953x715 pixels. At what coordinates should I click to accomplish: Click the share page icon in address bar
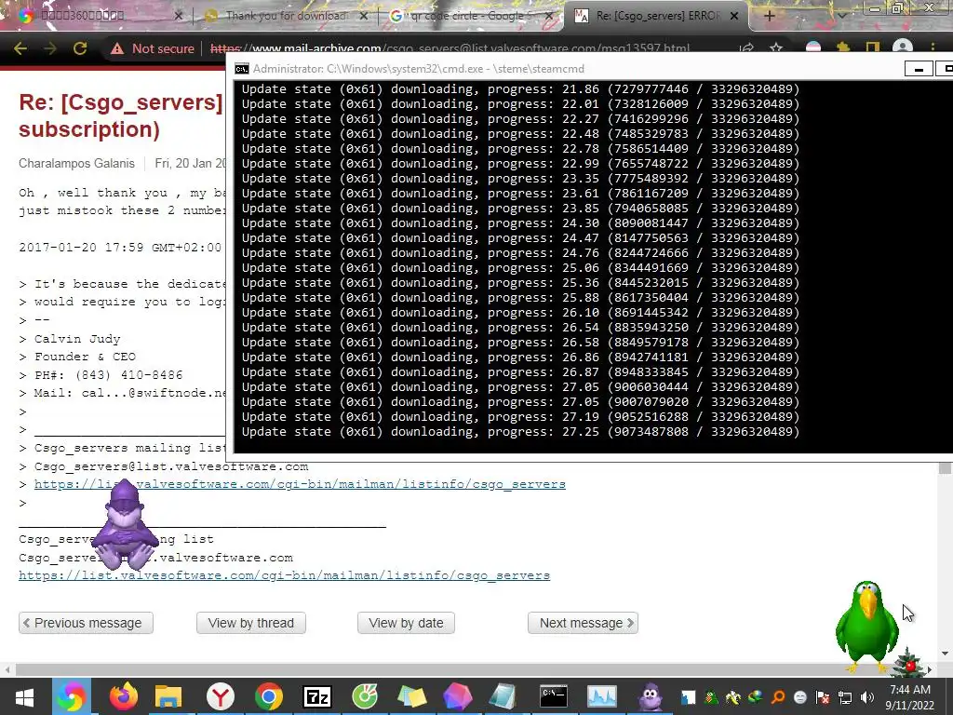coord(747,48)
